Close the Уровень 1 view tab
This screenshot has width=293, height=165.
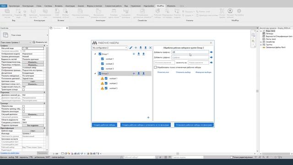click(67, 28)
